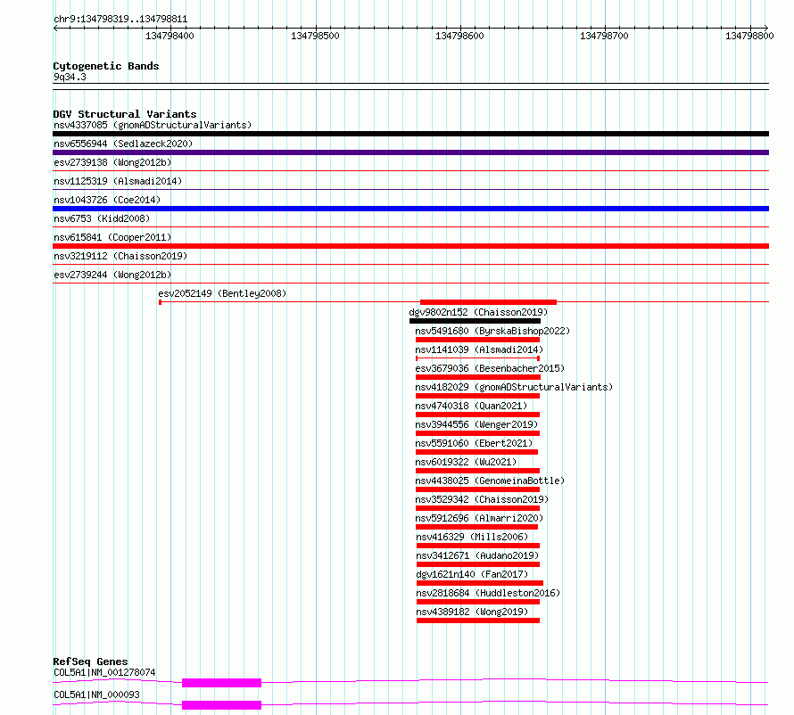Click the nsv4740318 Quan2021 red bar

coord(477,415)
